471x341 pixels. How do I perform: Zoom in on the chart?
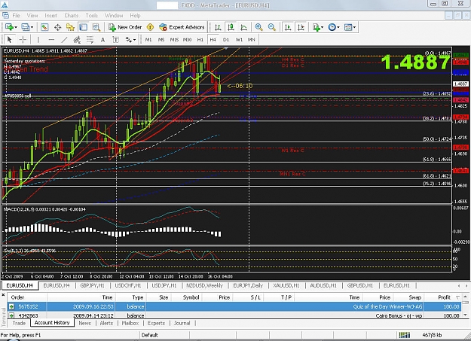click(x=258, y=27)
